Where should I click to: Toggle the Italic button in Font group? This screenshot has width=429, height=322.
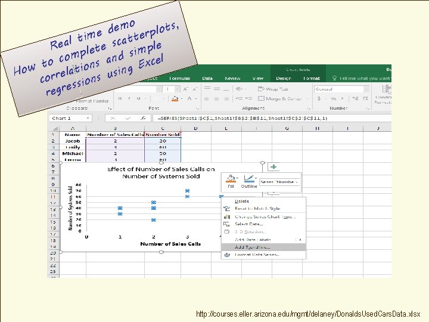click(129, 98)
